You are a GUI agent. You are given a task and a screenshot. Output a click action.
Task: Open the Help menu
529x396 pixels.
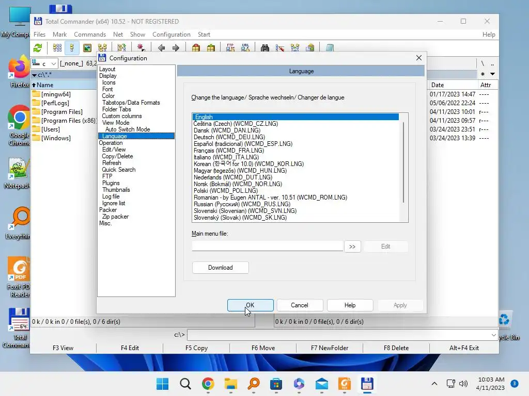click(489, 35)
